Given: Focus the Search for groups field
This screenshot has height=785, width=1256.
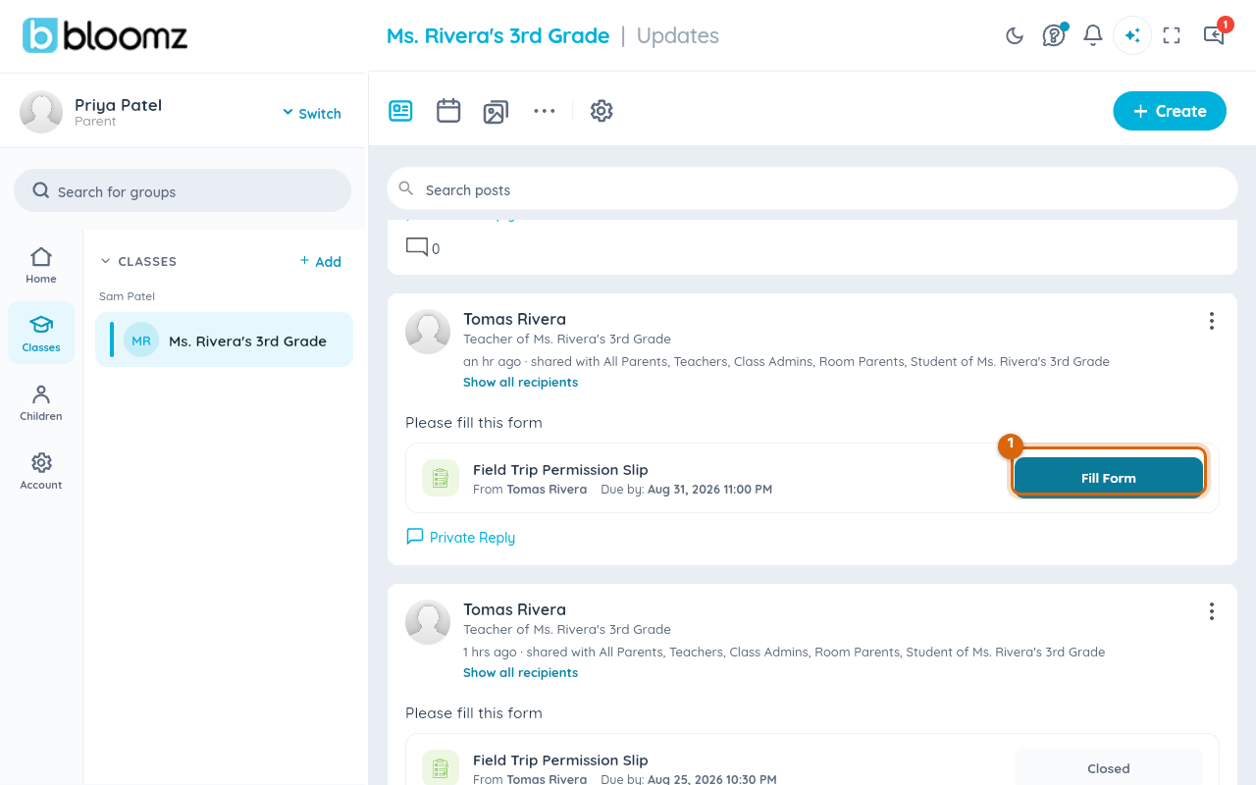Looking at the screenshot, I should coord(183,190).
